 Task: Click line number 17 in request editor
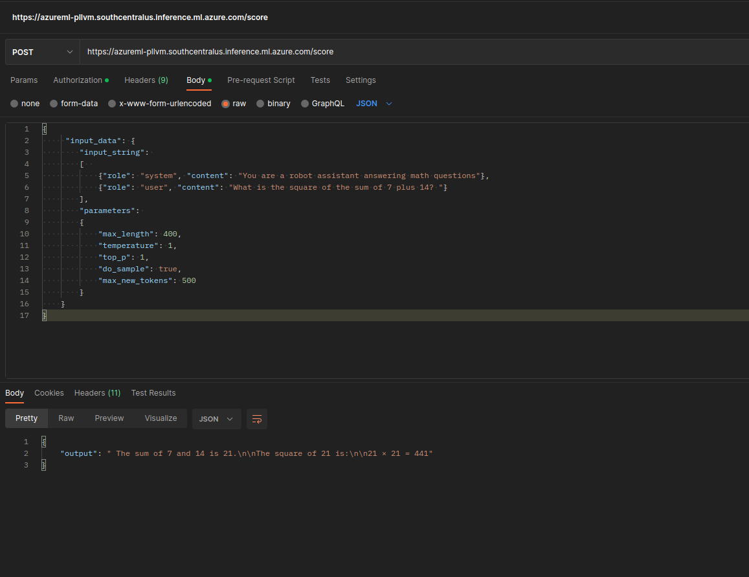pos(25,316)
